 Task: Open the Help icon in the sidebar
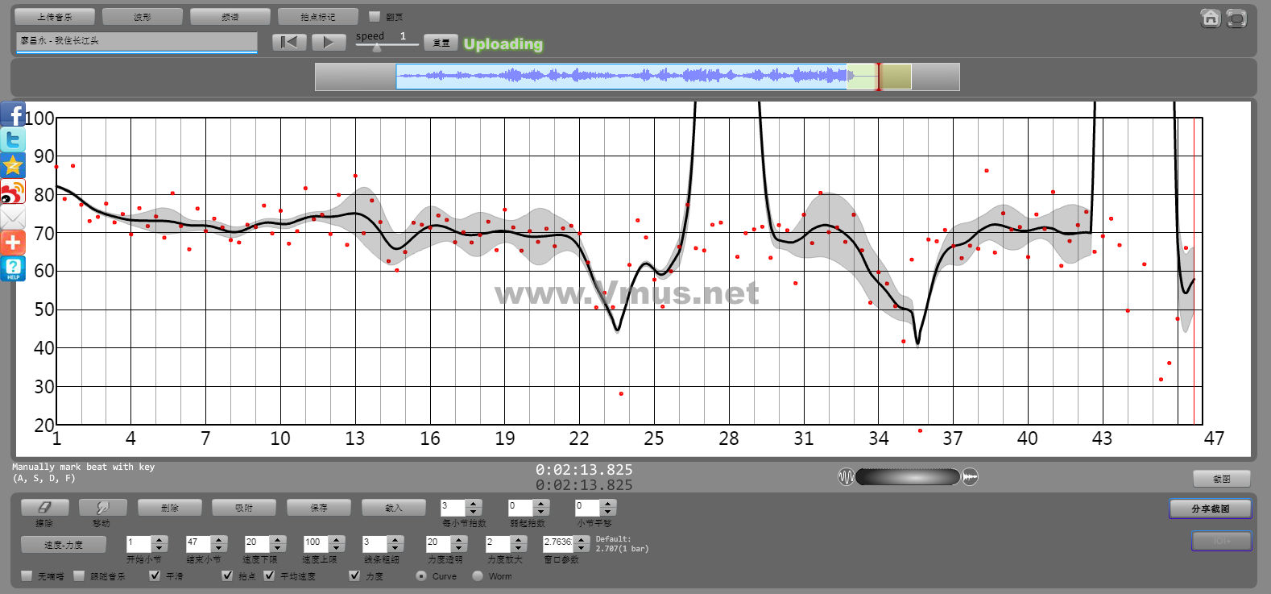point(13,268)
